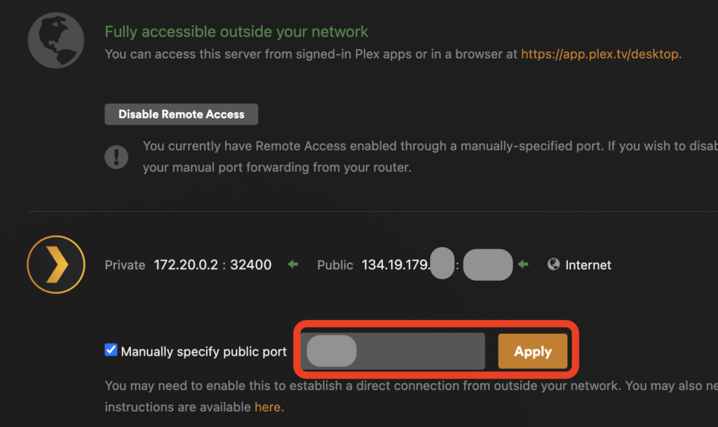Click the 'Private' label text
This screenshot has width=718, height=427.
125,265
